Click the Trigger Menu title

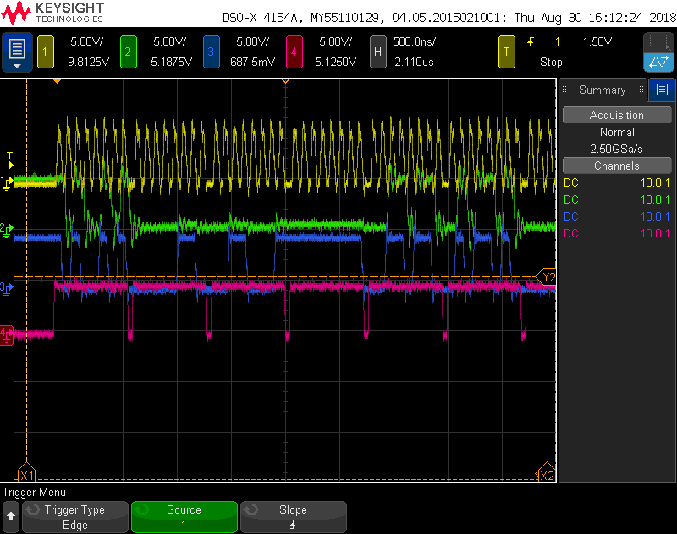[34, 493]
